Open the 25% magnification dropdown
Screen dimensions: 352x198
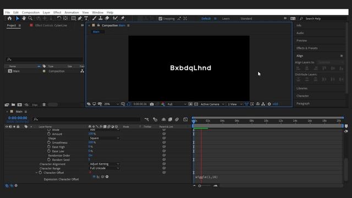[111, 104]
